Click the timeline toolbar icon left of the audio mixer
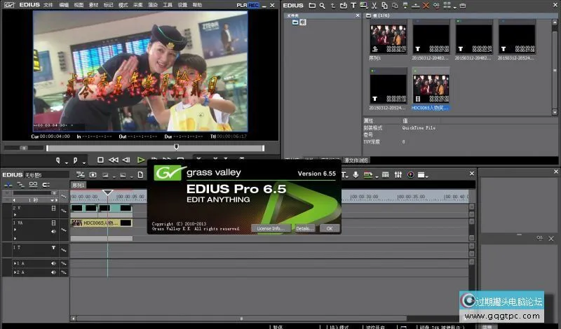Screen dimensions: 561x329 pyautogui.click(x=385, y=175)
